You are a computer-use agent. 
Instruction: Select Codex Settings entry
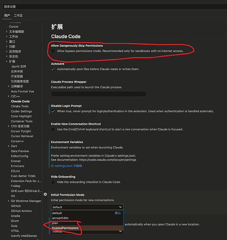[x=22, y=111]
